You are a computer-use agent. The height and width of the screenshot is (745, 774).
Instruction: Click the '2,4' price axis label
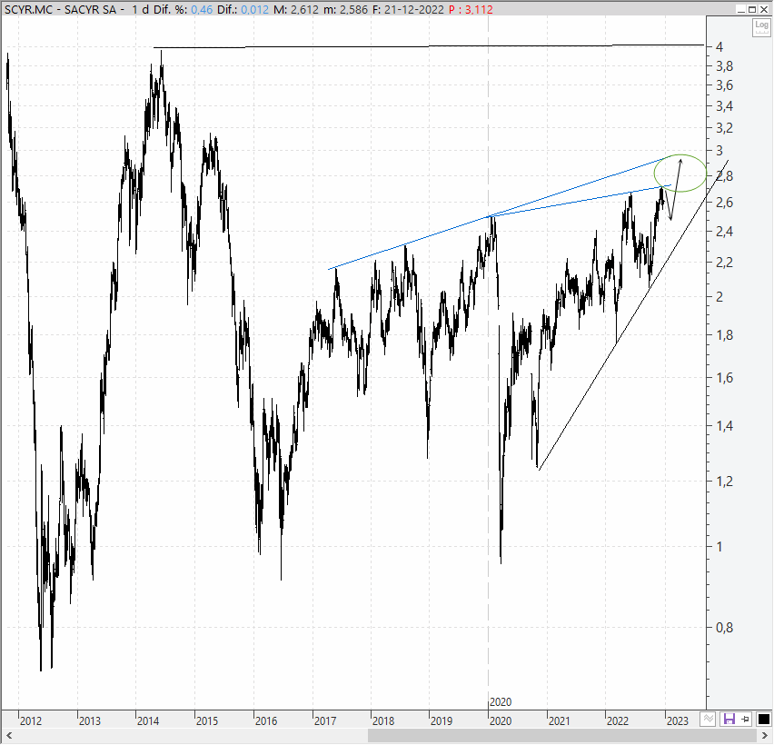724,232
